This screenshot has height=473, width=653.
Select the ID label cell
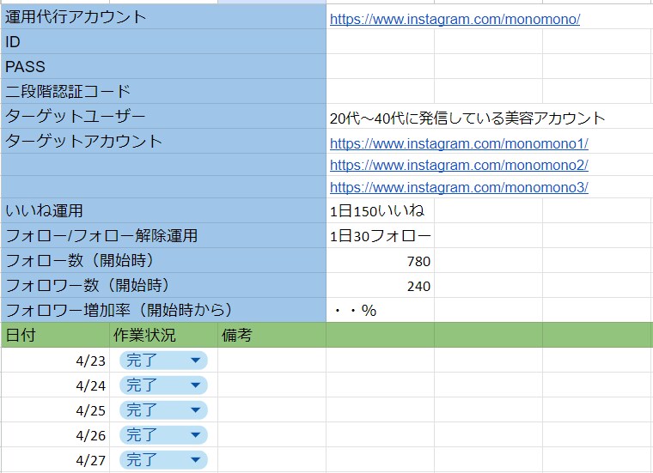(x=163, y=41)
